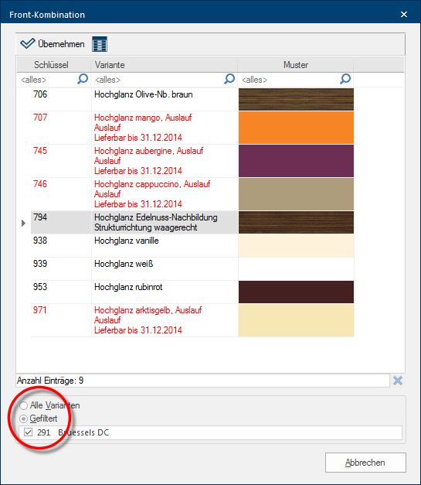Sort by the Schlüssel column header

[54, 65]
